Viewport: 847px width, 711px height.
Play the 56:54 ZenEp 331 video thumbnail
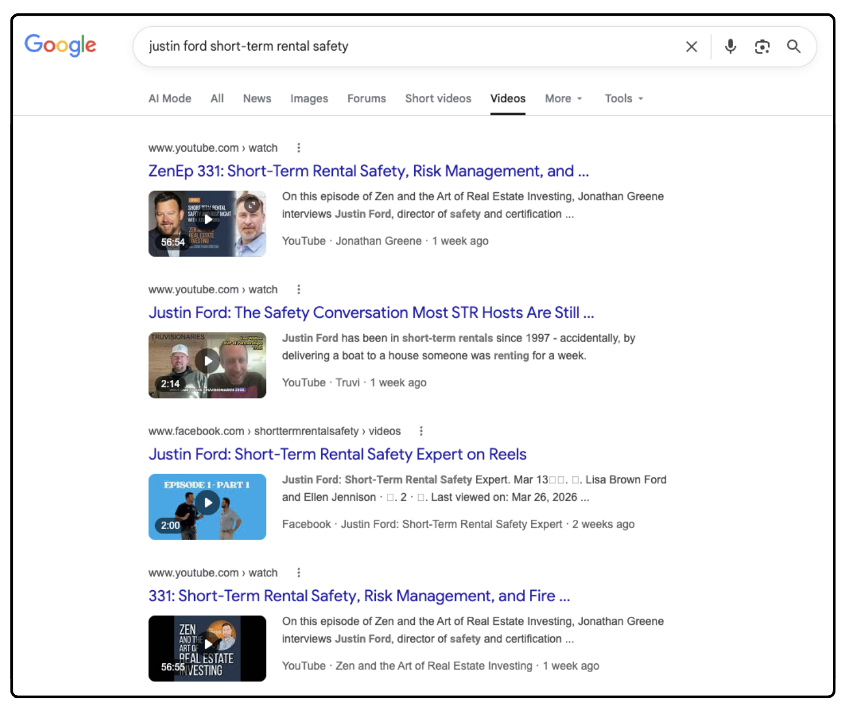[x=207, y=224]
